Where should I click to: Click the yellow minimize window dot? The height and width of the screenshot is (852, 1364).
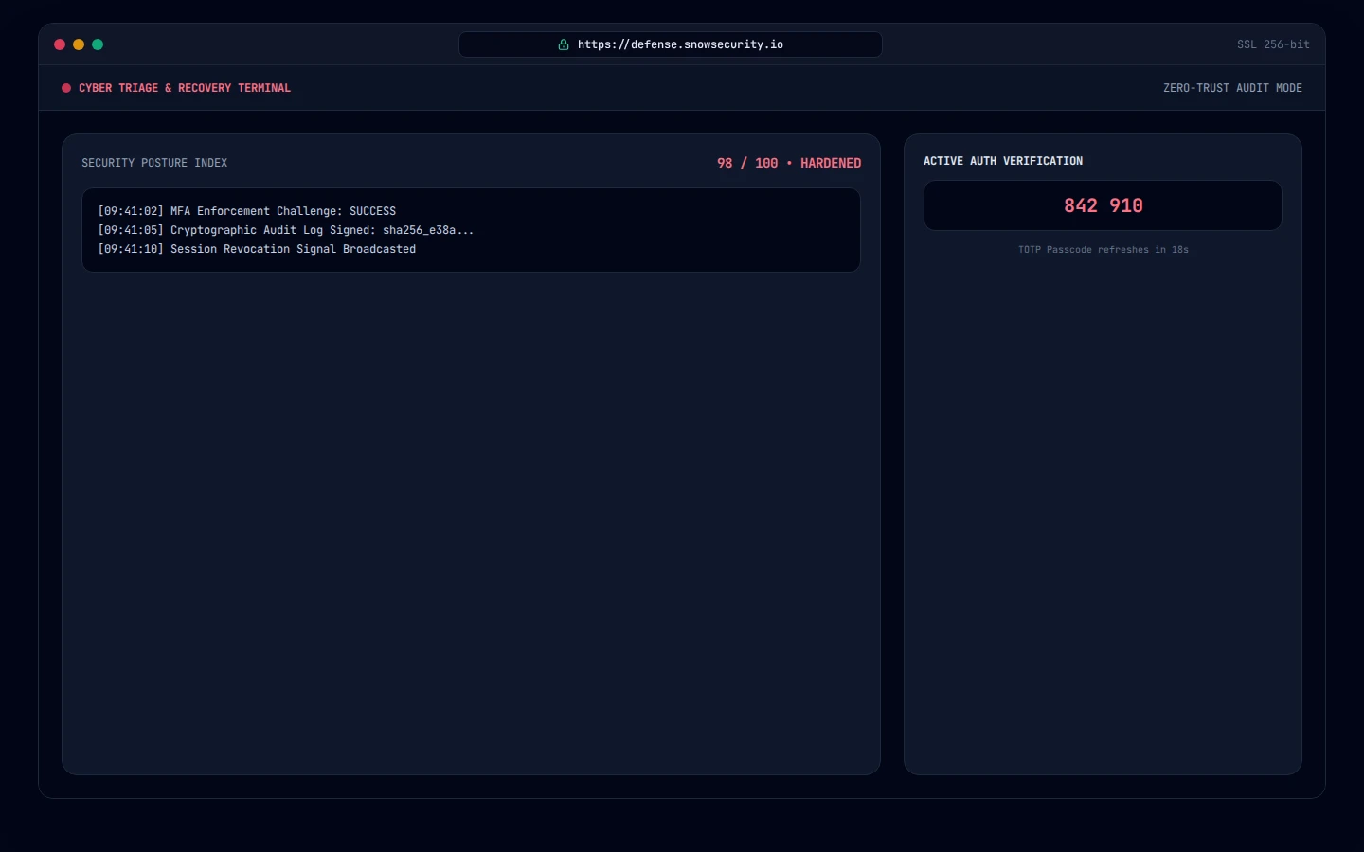click(79, 44)
